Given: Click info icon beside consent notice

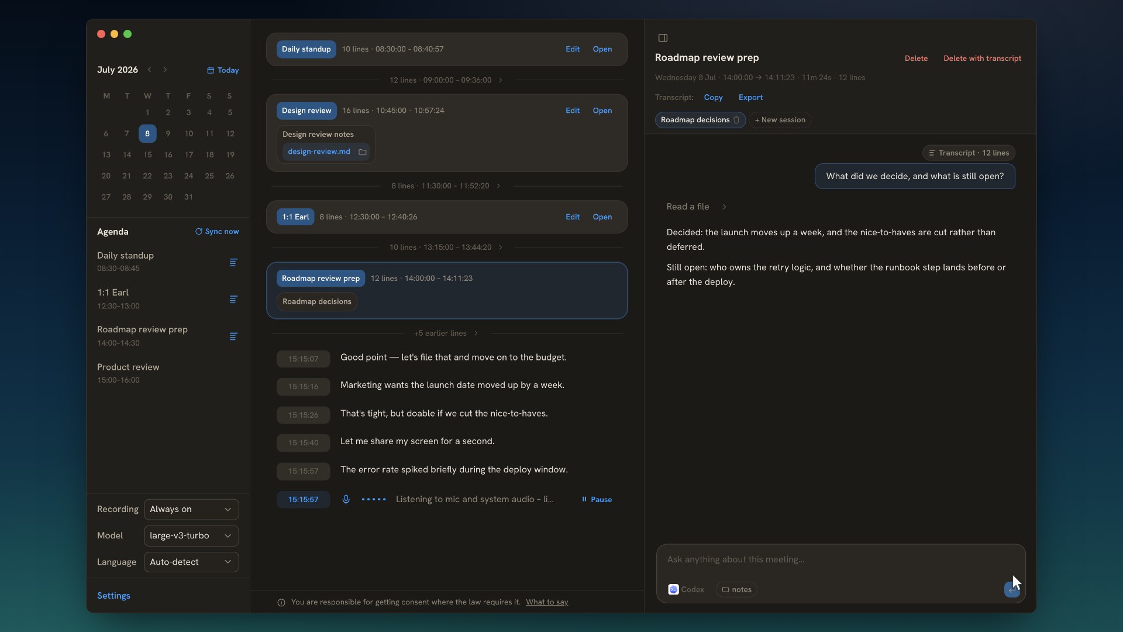Looking at the screenshot, I should [281, 602].
